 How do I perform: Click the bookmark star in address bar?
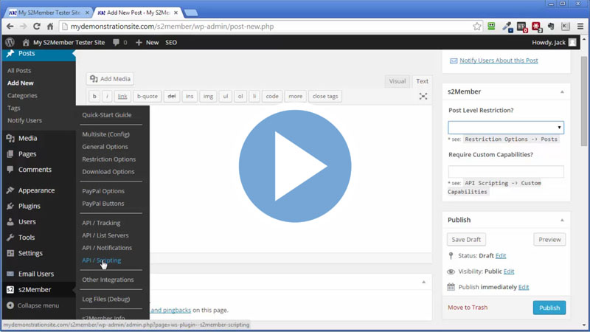coord(477,27)
